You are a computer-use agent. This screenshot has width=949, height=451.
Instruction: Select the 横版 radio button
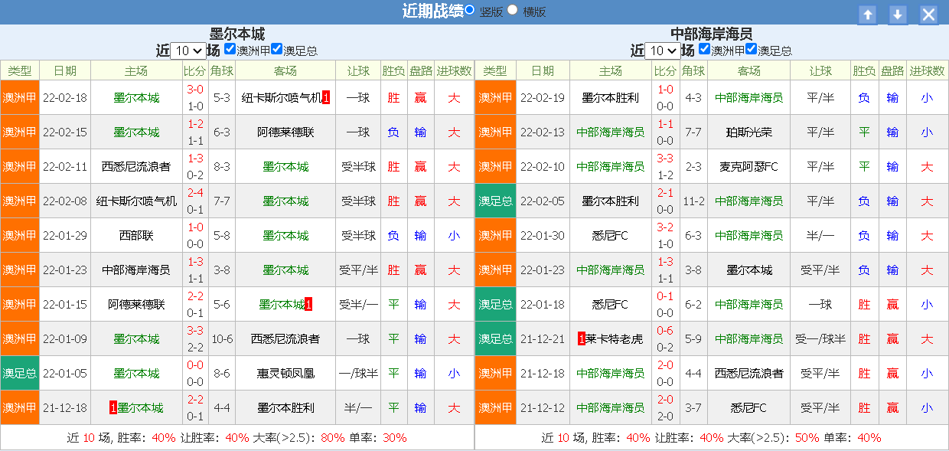513,11
